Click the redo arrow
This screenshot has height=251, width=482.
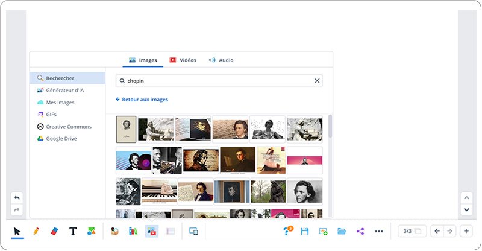[17, 210]
